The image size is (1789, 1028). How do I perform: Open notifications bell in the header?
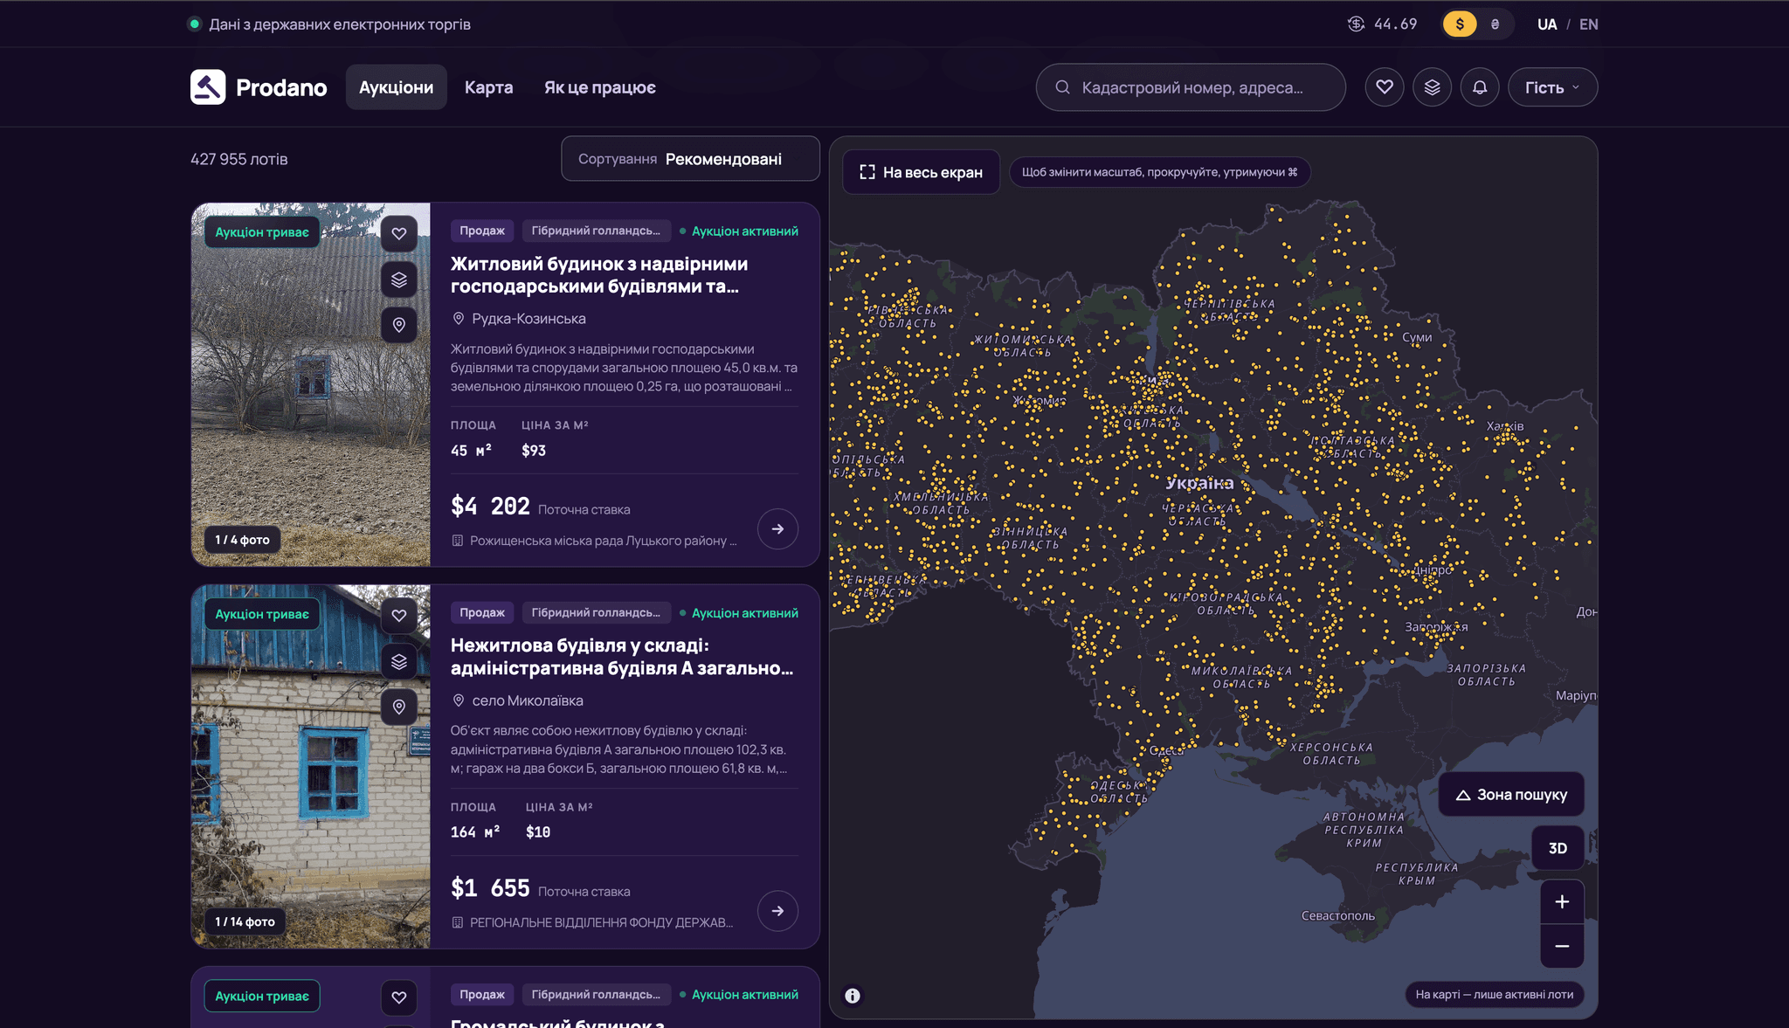(1480, 87)
